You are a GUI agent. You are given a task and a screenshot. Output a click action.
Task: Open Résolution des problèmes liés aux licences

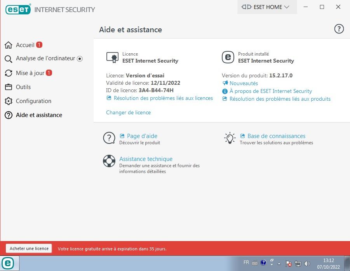[163, 98]
